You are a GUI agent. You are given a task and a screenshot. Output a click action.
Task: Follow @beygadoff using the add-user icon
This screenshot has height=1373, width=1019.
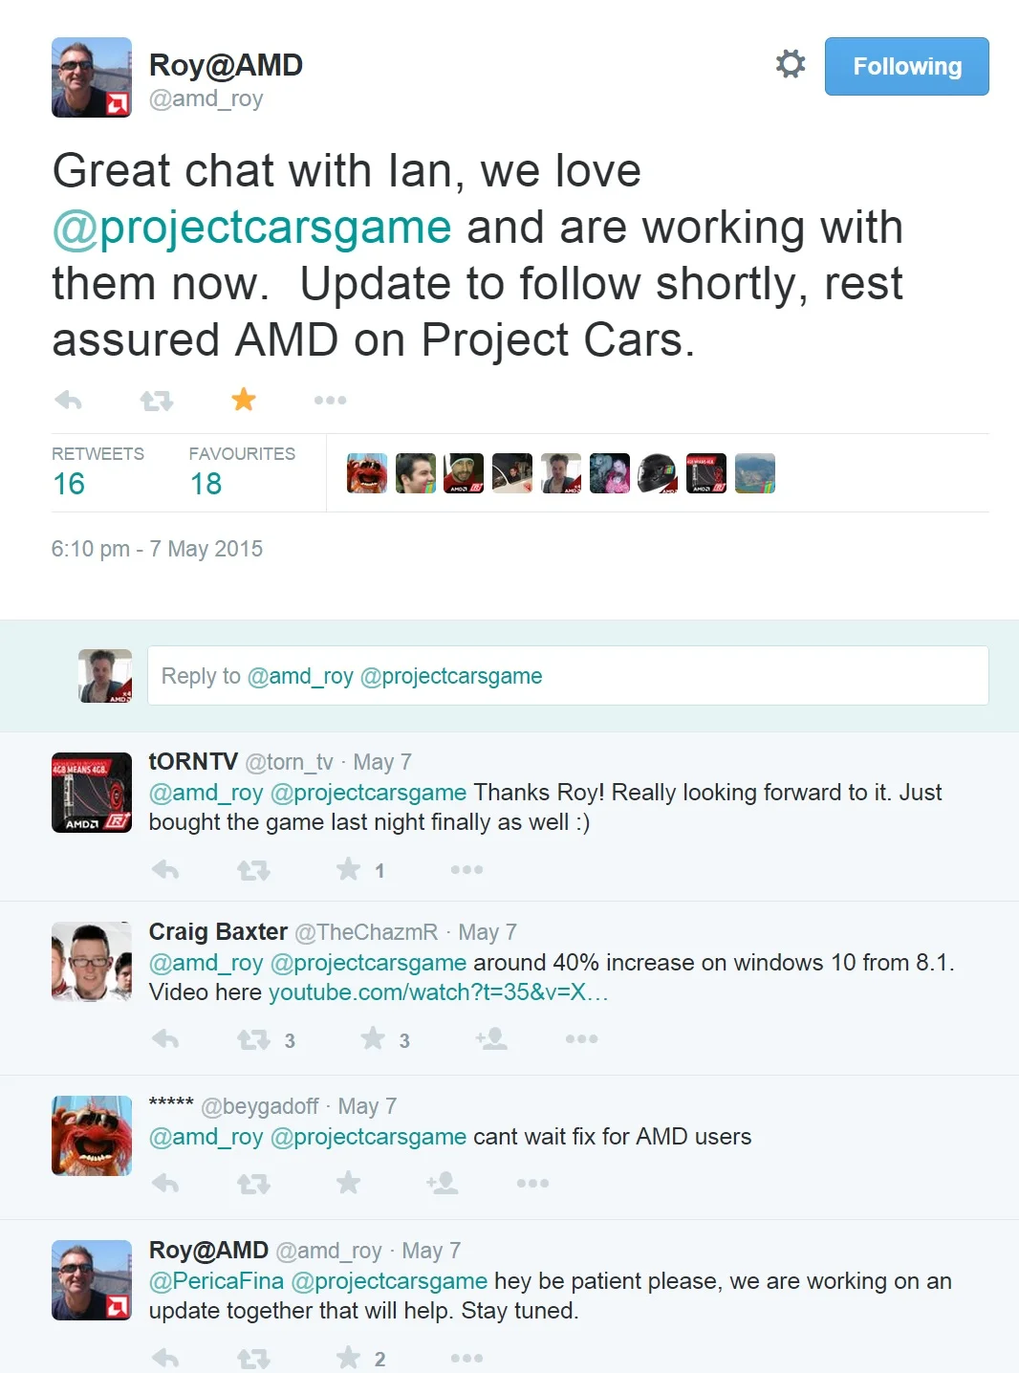pos(442,1184)
